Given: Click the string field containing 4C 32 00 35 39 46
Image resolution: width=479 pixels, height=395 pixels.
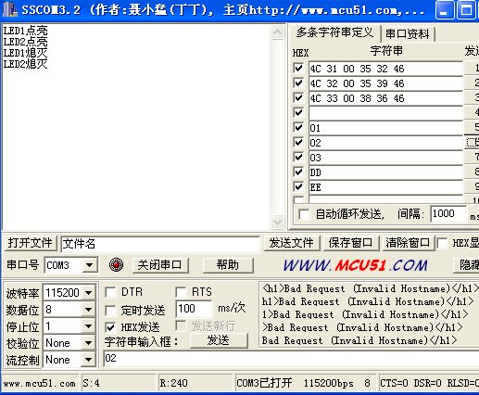Looking at the screenshot, I should click(385, 83).
